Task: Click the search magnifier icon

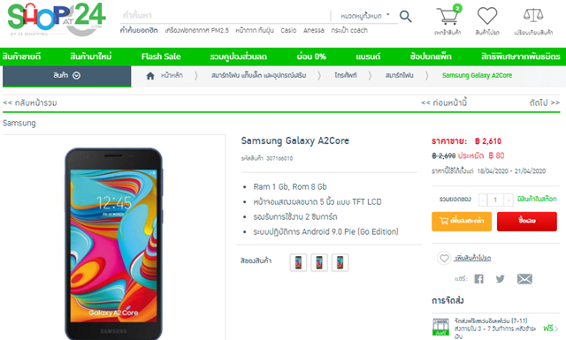Action: point(405,16)
